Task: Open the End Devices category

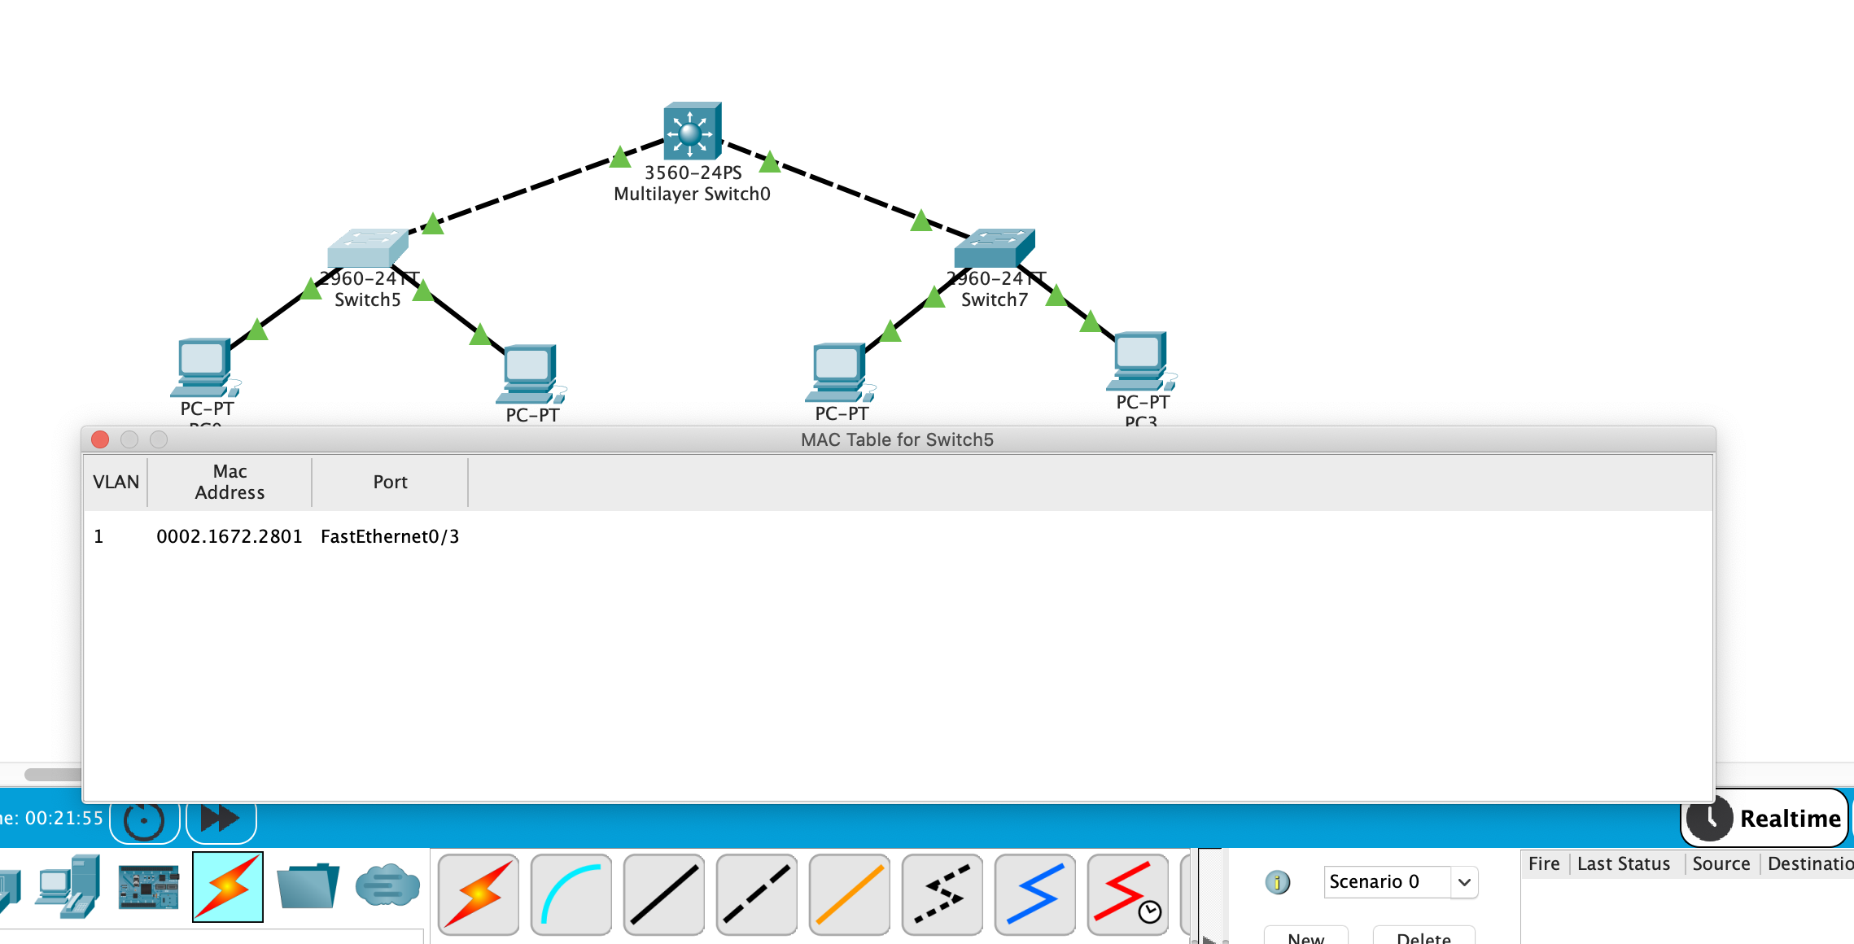Action: (68, 886)
